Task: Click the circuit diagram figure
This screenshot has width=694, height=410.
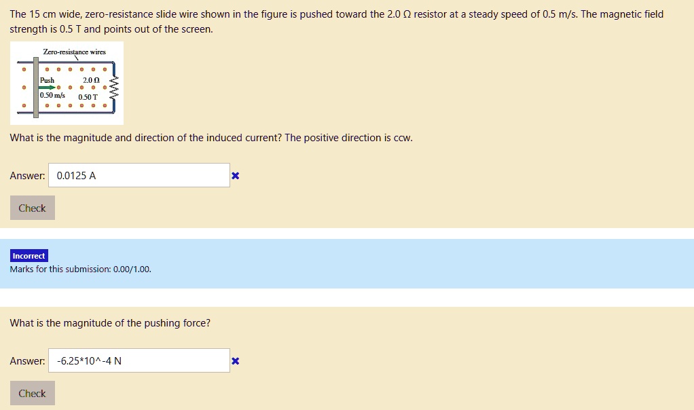Action: [67, 83]
